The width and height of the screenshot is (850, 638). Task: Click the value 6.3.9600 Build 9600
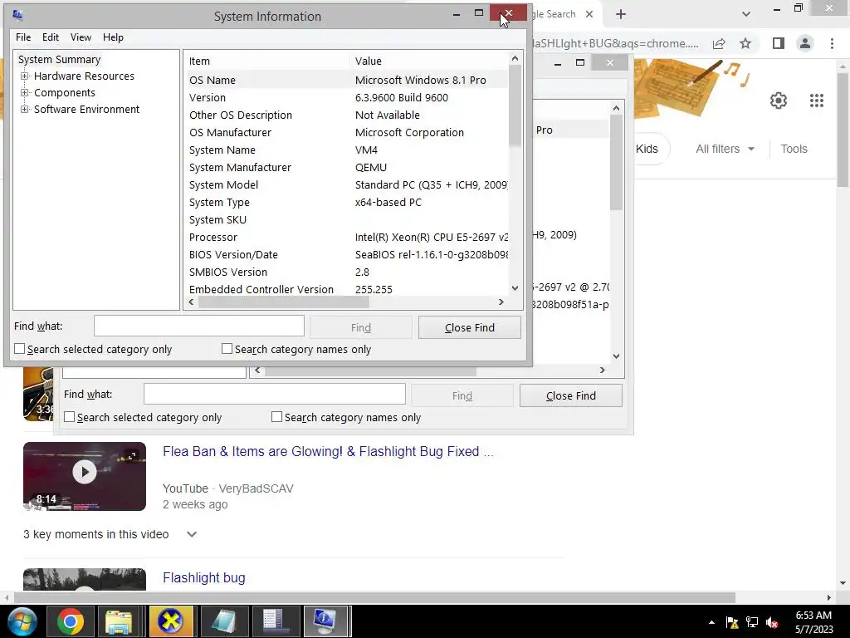[x=402, y=98]
